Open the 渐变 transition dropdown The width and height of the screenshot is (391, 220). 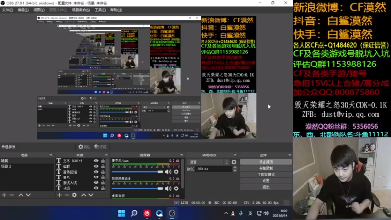tap(208, 162)
